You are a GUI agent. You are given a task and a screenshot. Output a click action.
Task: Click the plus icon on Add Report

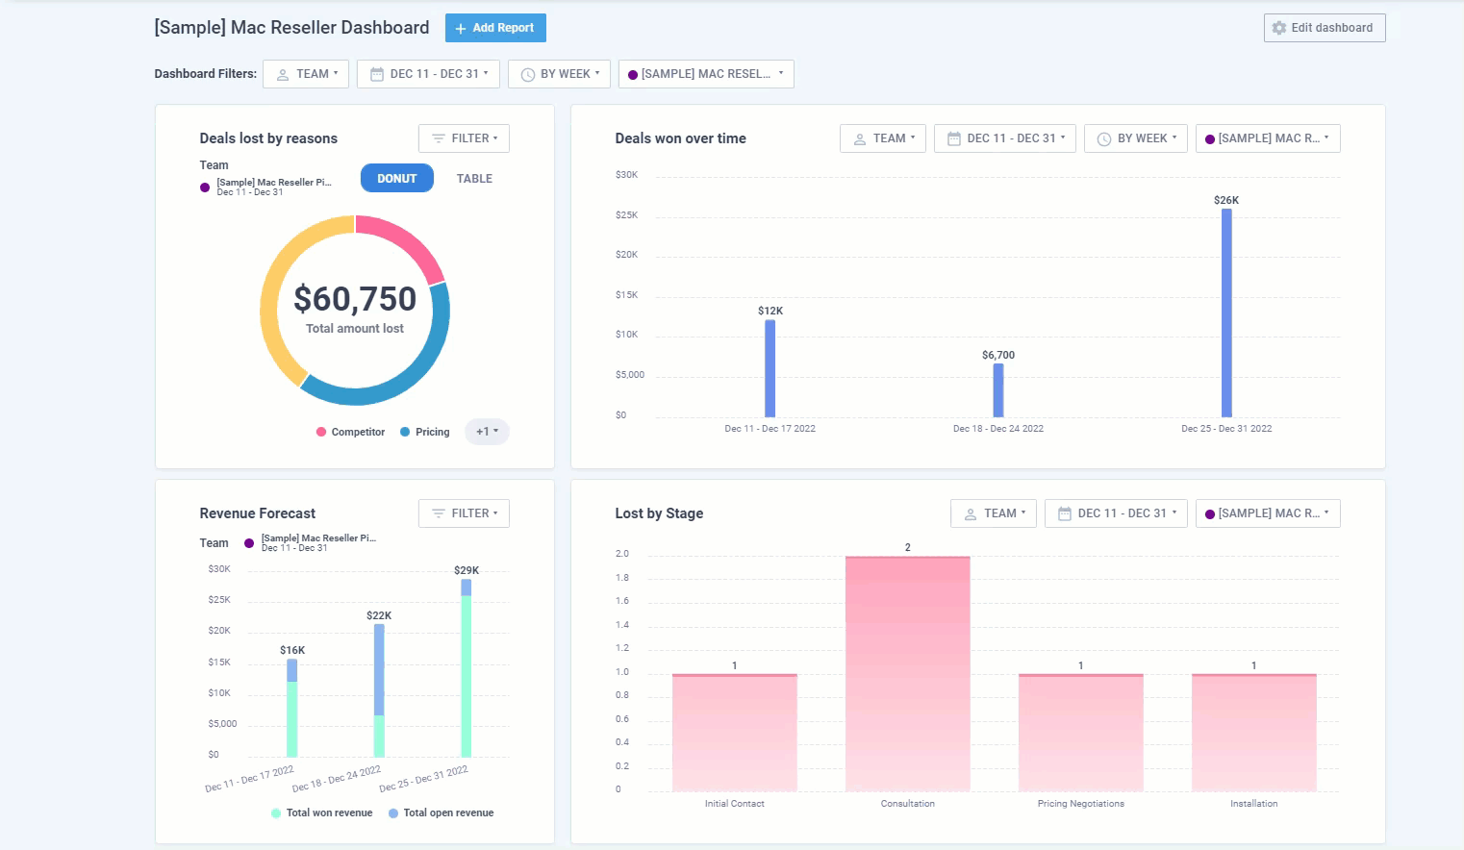coord(461,29)
